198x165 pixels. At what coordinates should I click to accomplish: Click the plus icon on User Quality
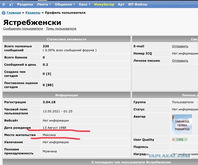pos(186,139)
